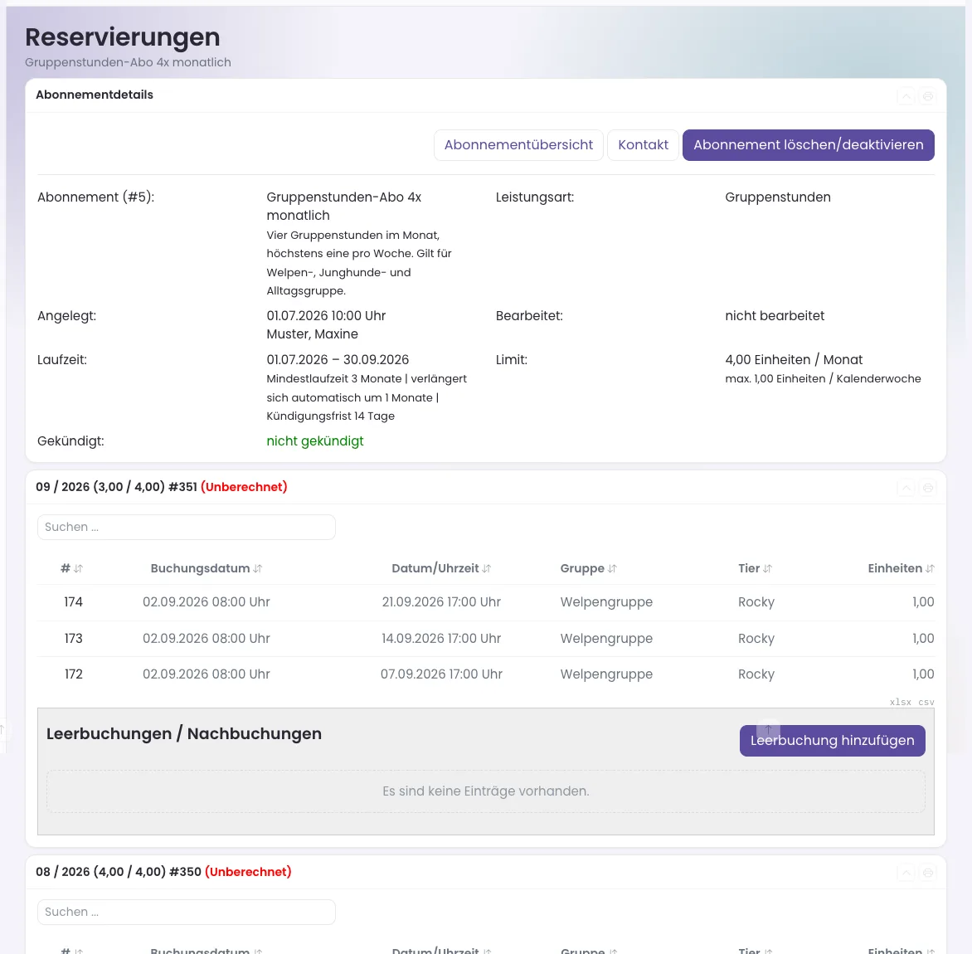The width and height of the screenshot is (972, 954).
Task: Click Einheiten value 1,00 in row 172
Action: (x=923, y=674)
